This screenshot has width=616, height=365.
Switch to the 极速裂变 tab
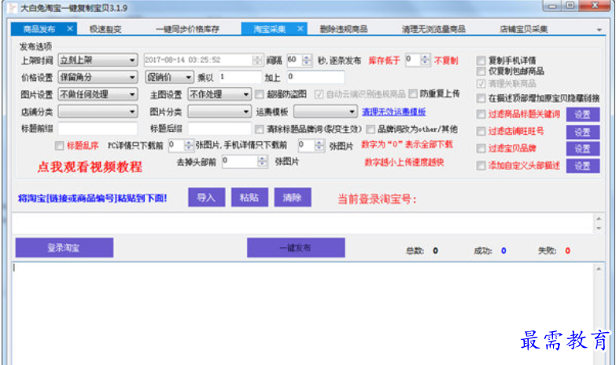105,29
